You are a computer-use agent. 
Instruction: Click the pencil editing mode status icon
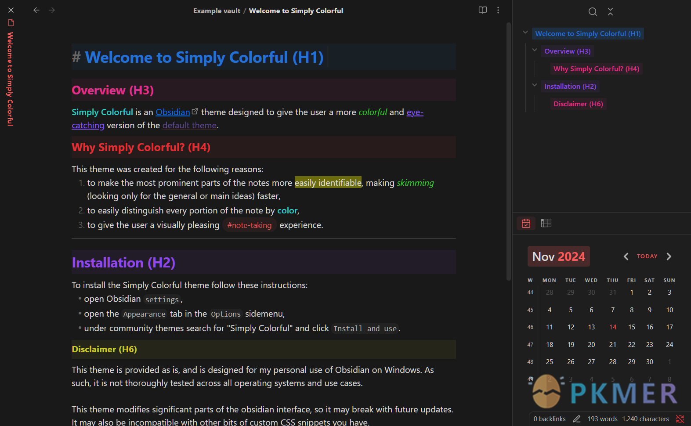577,419
